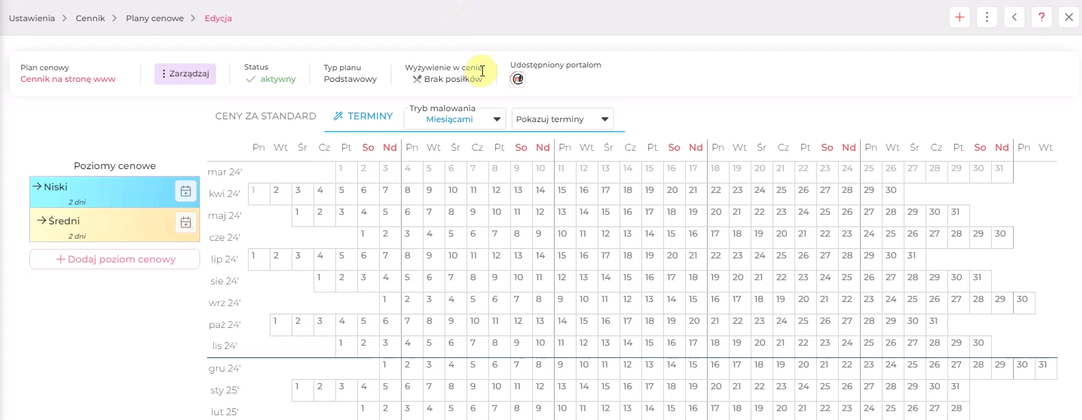Go to Cennik in the breadcrumb

tap(90, 18)
